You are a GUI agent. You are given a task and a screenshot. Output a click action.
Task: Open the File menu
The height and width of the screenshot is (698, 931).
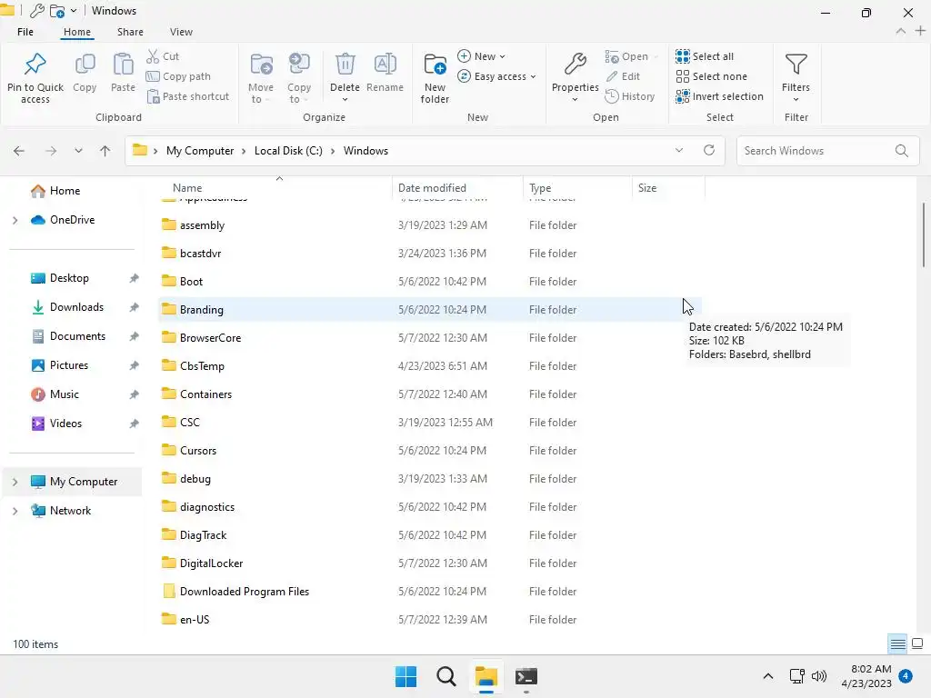(x=25, y=32)
